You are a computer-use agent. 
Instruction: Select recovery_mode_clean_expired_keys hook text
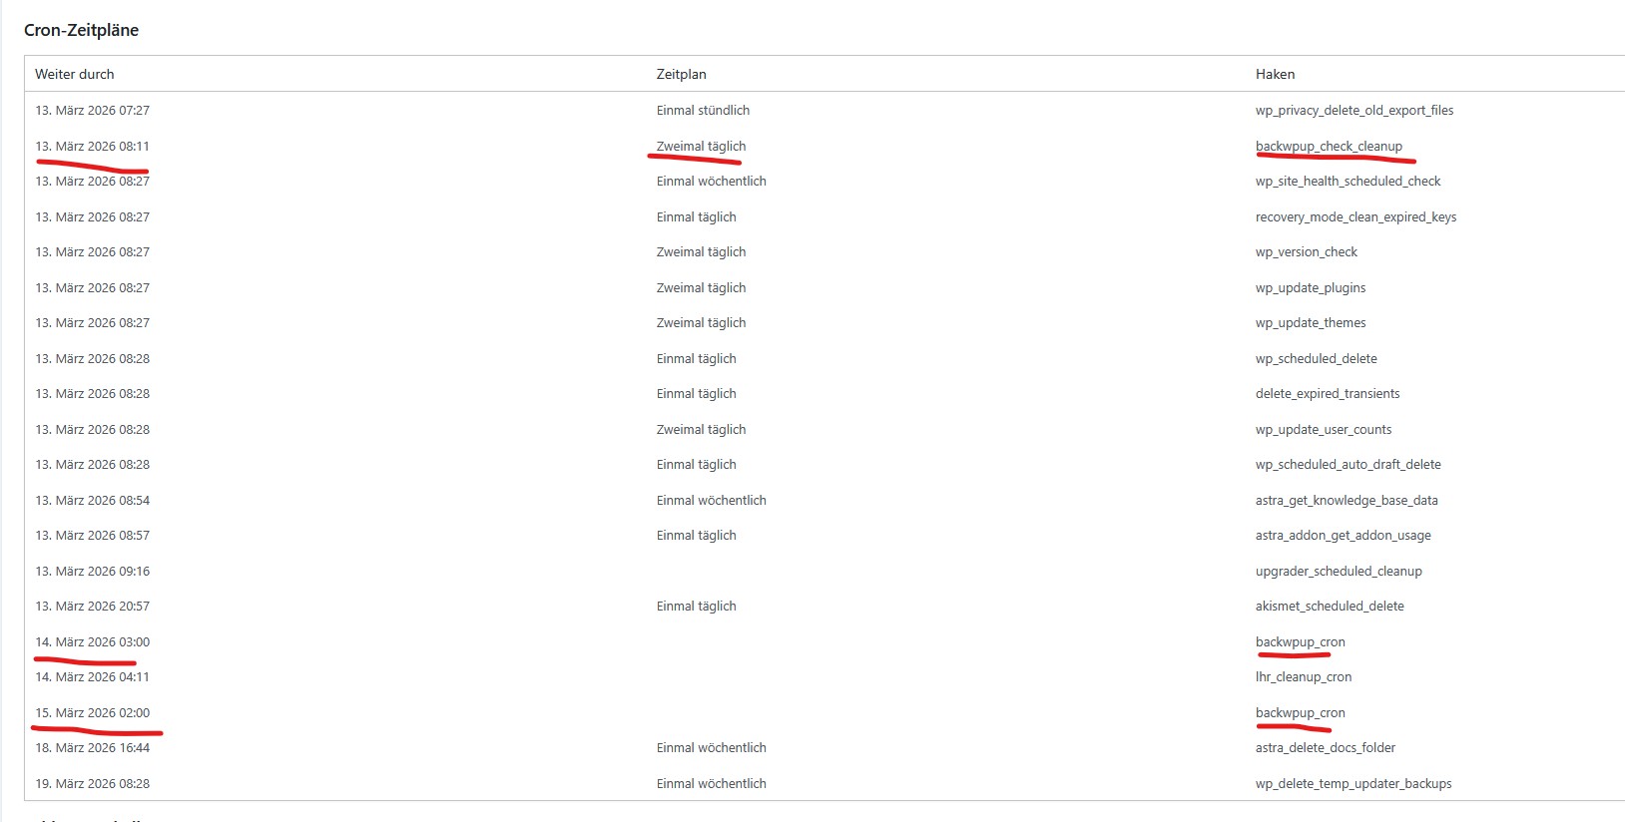pyautogui.click(x=1355, y=216)
